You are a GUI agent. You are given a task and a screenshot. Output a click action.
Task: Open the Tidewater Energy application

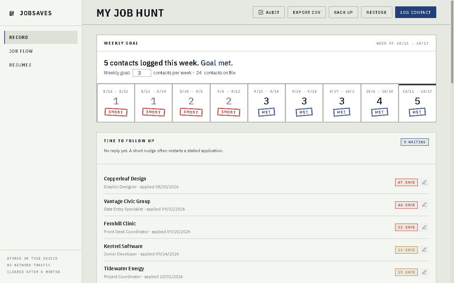(124, 268)
